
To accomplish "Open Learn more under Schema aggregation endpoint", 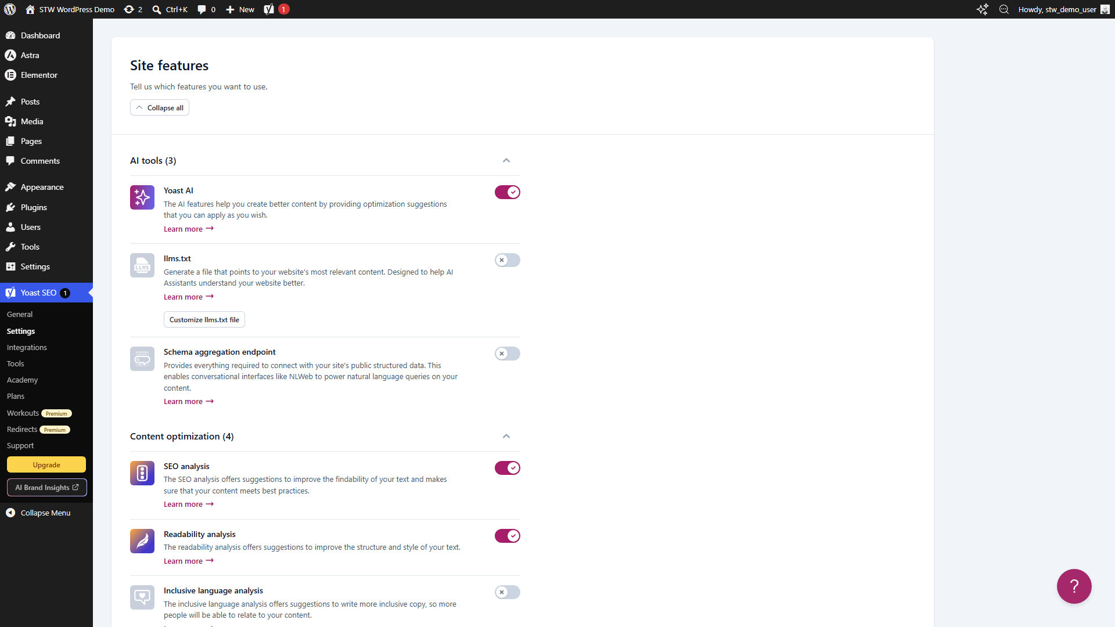I will (189, 401).
